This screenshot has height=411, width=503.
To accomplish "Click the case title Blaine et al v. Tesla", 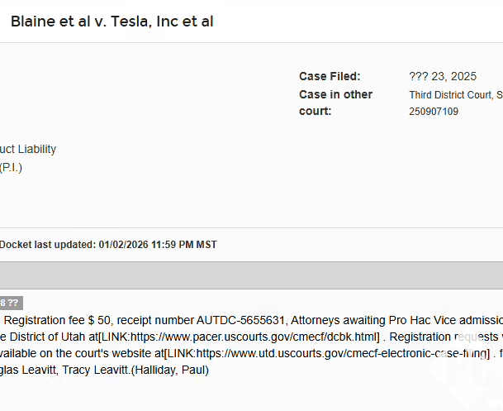I will click(112, 22).
